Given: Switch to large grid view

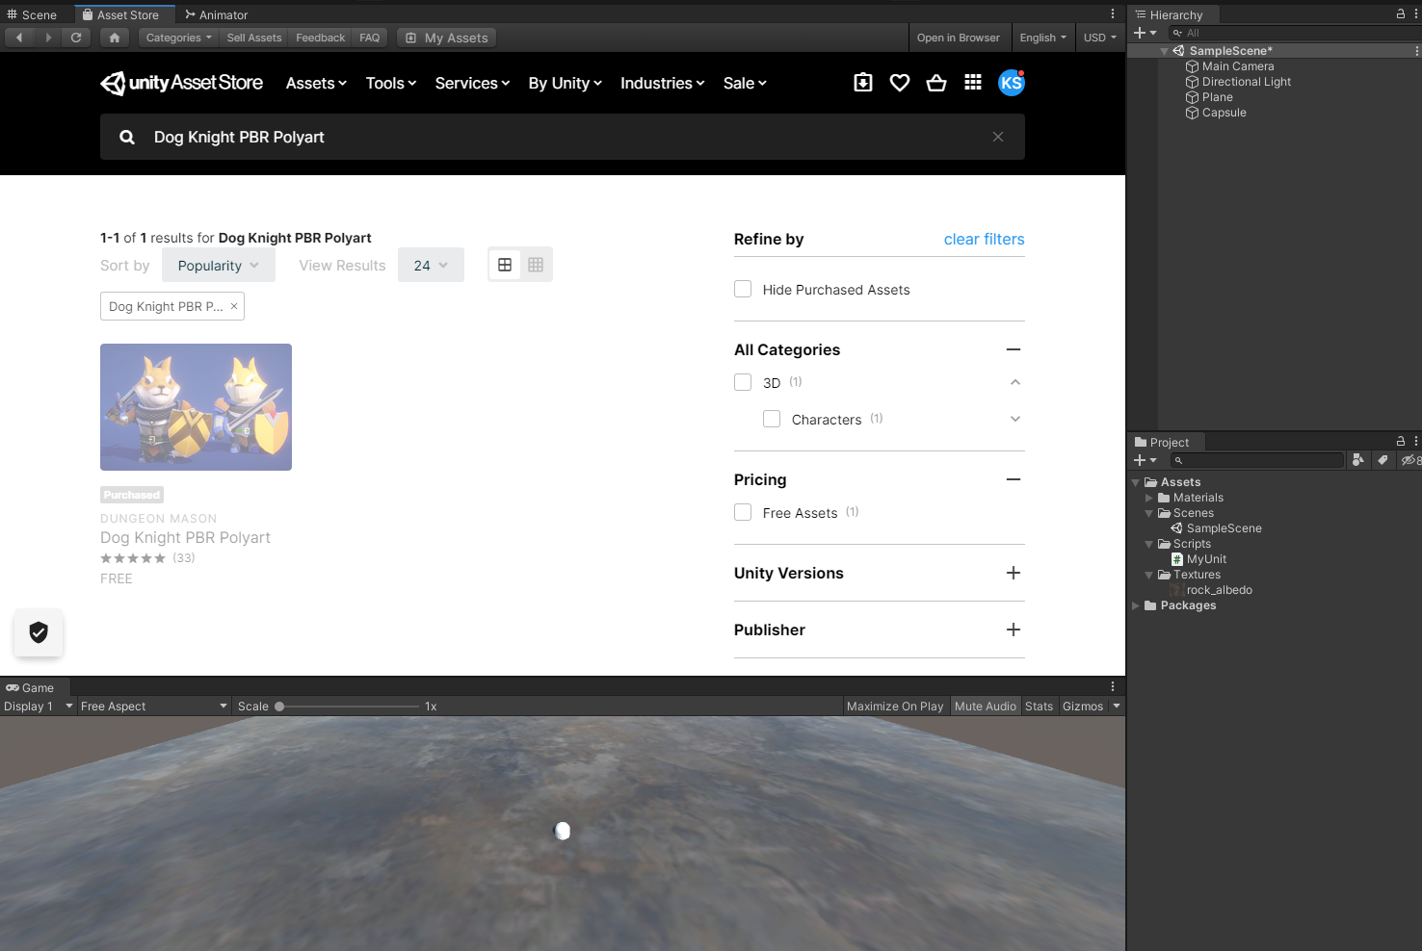Looking at the screenshot, I should 505,265.
